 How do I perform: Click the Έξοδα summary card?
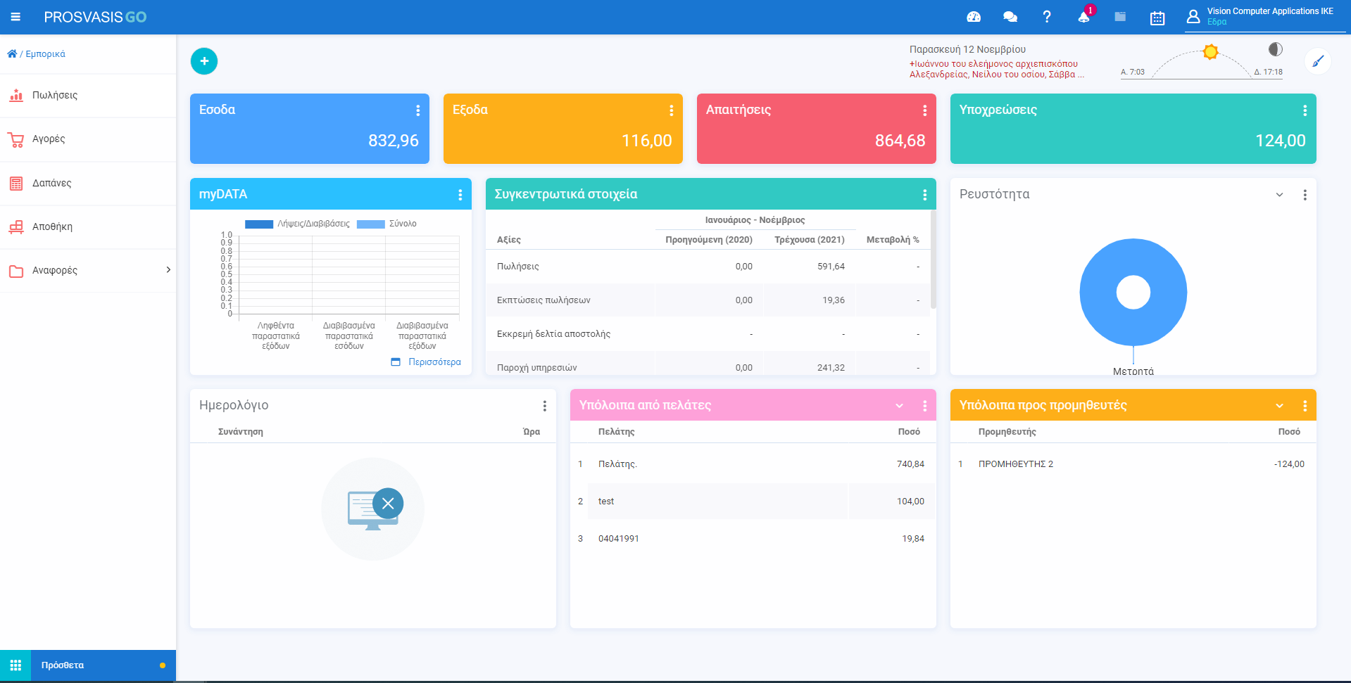click(x=563, y=129)
